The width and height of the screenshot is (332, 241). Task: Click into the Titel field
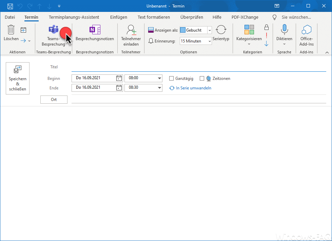click(199, 67)
